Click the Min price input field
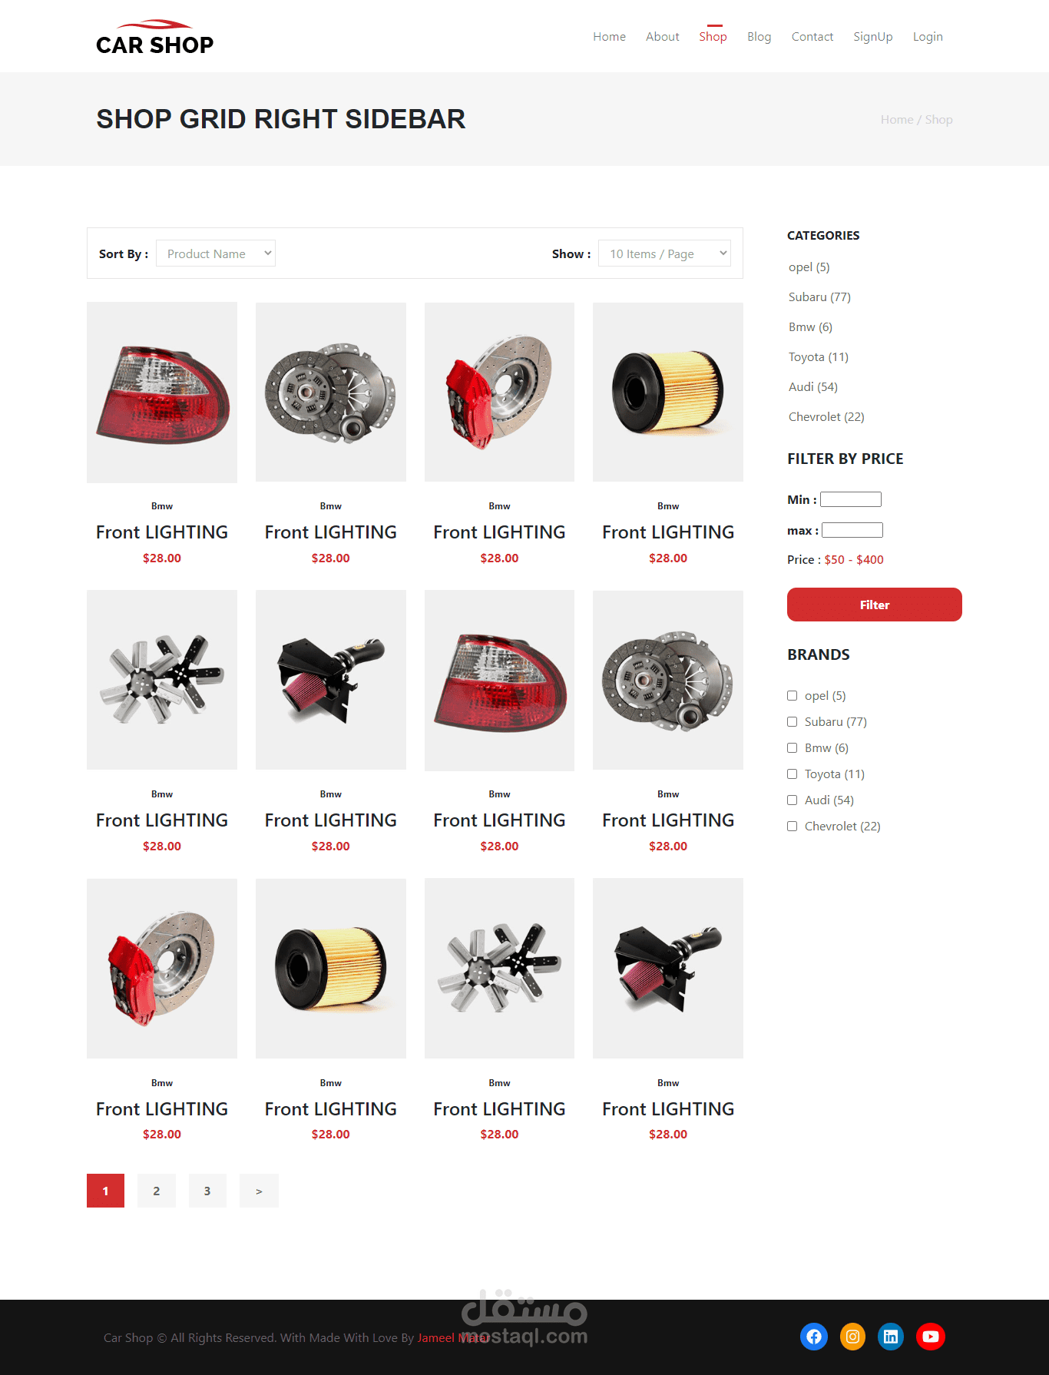The width and height of the screenshot is (1049, 1375). pos(851,499)
